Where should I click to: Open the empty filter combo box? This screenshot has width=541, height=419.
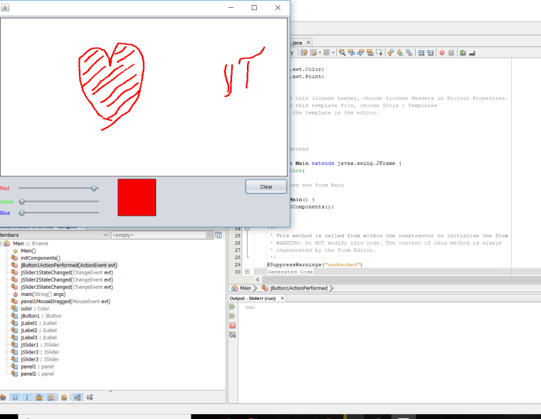[x=209, y=235]
